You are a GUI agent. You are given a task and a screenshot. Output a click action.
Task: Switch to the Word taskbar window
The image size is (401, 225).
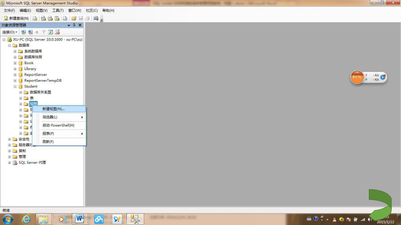pyautogui.click(x=80, y=219)
